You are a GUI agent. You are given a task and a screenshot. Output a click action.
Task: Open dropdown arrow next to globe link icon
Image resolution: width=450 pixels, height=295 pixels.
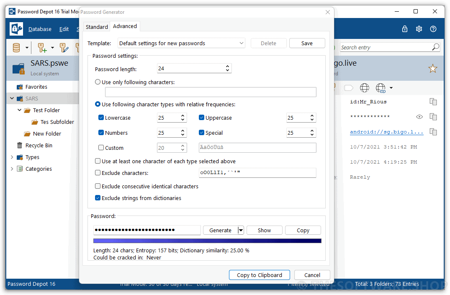[x=391, y=88]
